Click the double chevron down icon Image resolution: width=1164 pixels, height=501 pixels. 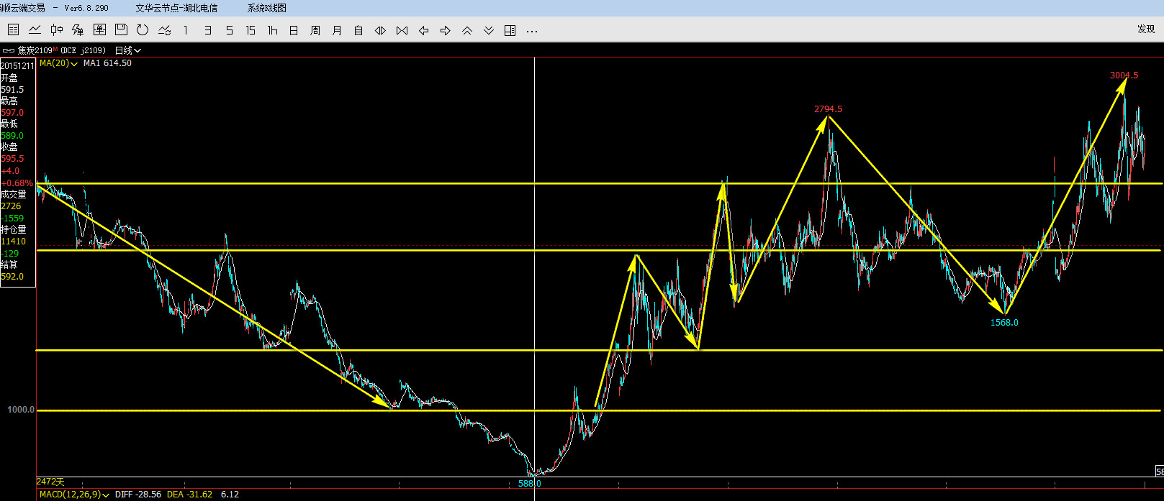pos(488,30)
